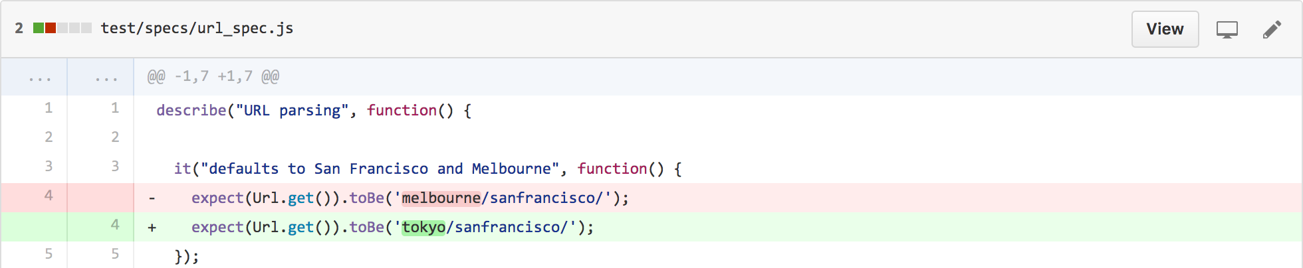
Task: Click the plus marker on the added line
Action: point(152,228)
